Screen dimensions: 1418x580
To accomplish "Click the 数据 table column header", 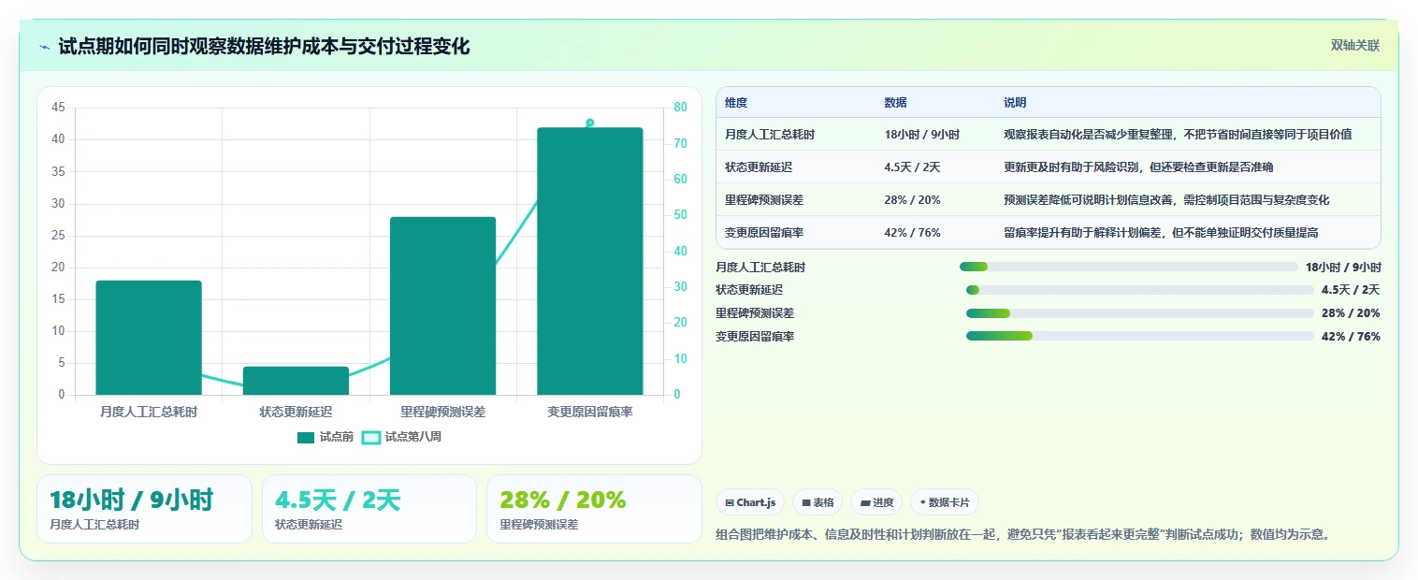I will click(895, 102).
